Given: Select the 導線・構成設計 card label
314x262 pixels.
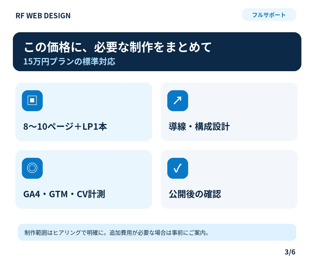Looking at the screenshot, I should click(x=199, y=127).
